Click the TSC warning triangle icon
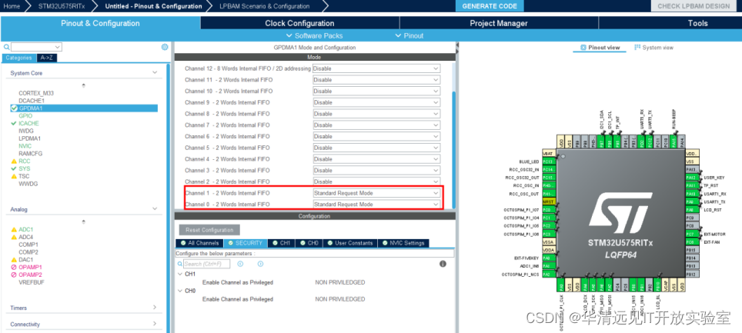 click(x=14, y=176)
